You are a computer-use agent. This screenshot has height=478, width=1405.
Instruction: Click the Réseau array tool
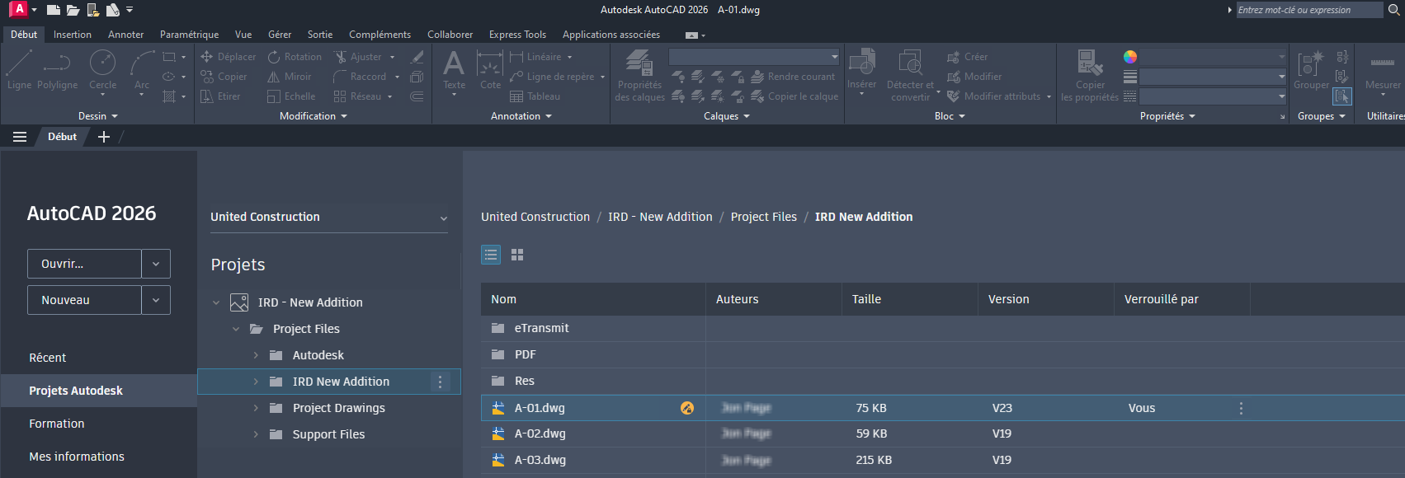[358, 96]
